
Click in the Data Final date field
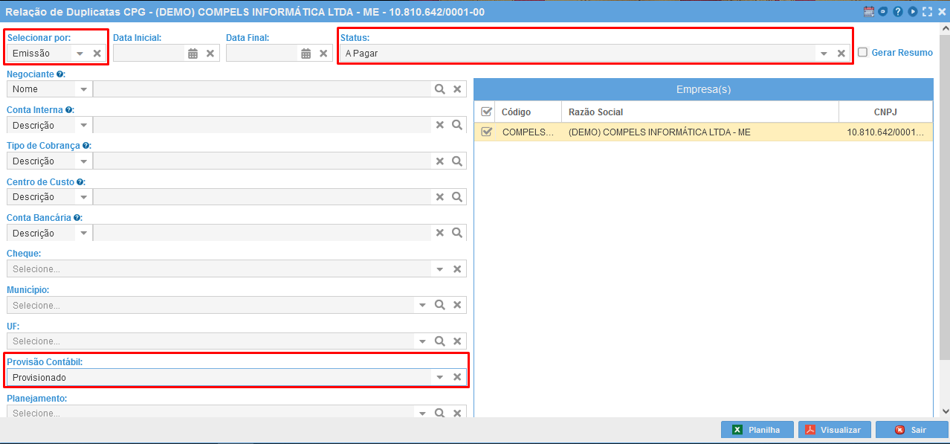click(261, 53)
